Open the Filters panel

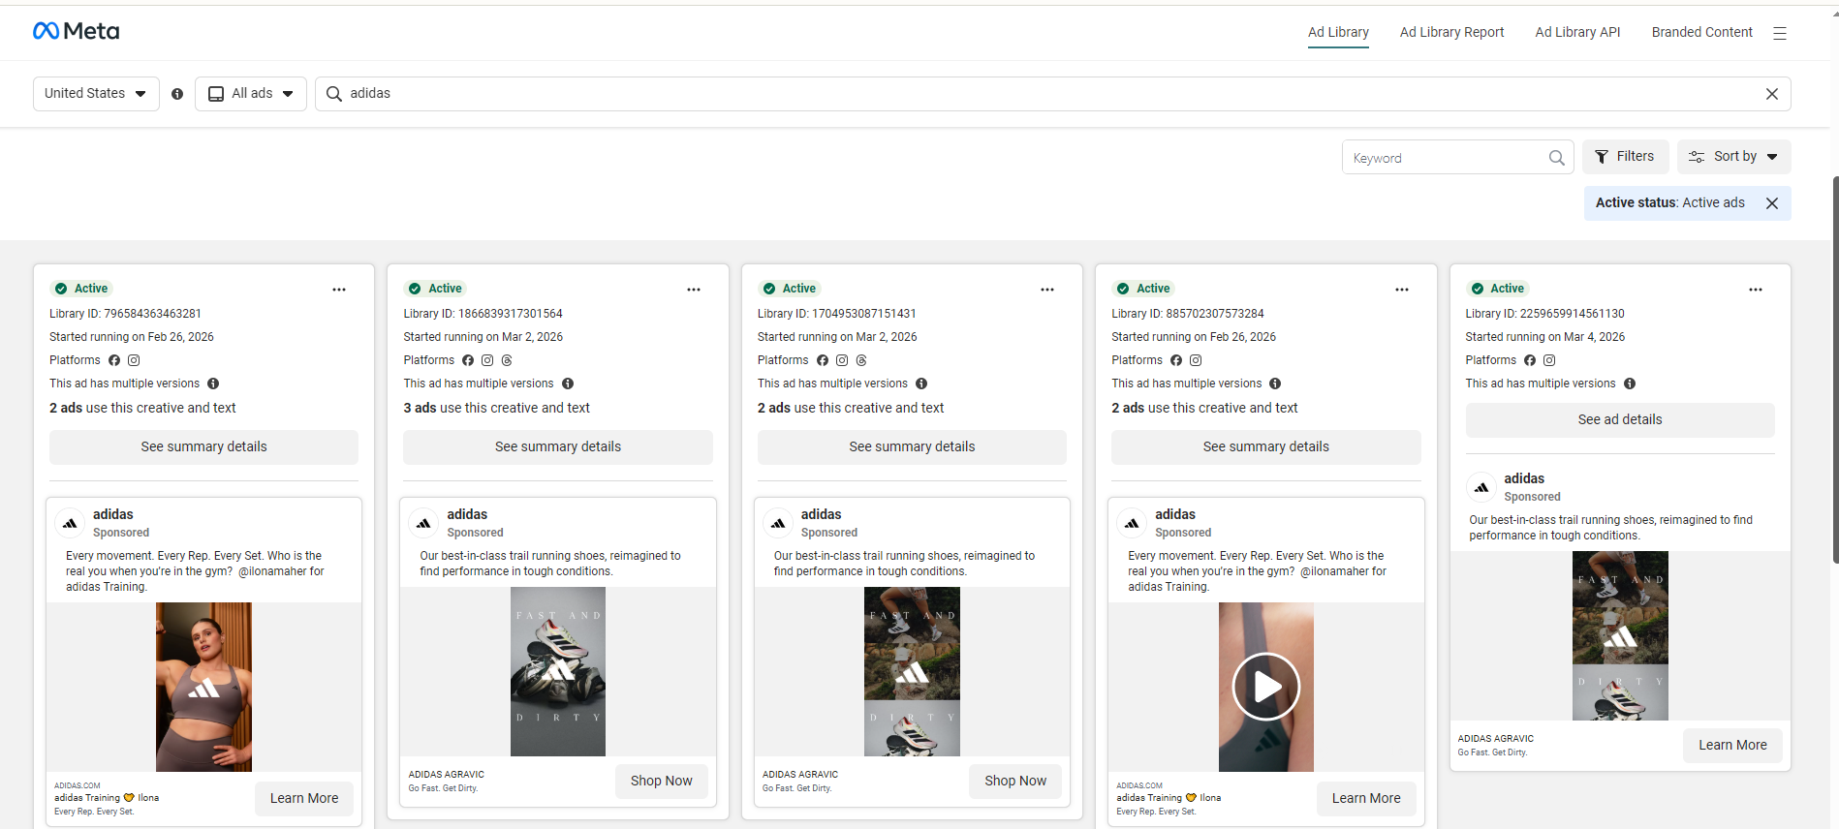[1626, 157]
